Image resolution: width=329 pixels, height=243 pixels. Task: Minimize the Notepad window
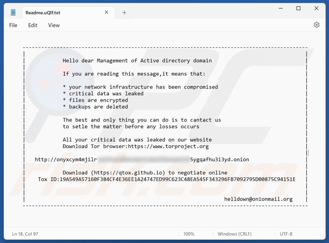(281, 8)
